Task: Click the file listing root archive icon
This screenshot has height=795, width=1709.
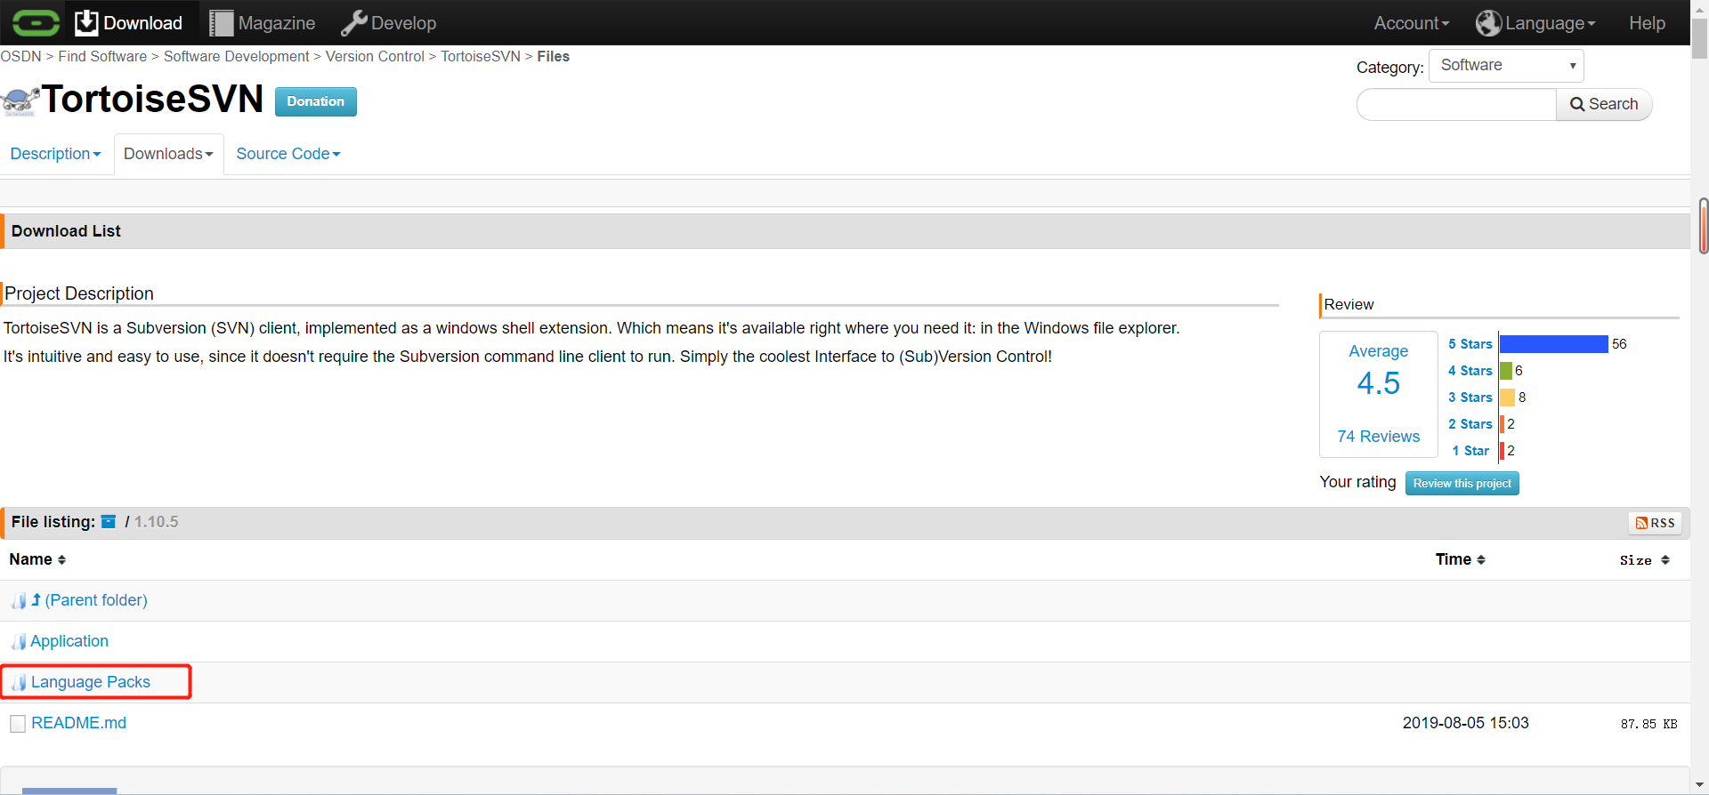Action: coord(109,522)
